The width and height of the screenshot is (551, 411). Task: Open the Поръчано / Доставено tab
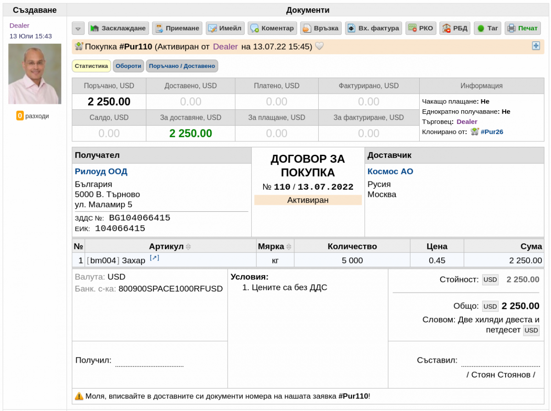(182, 66)
